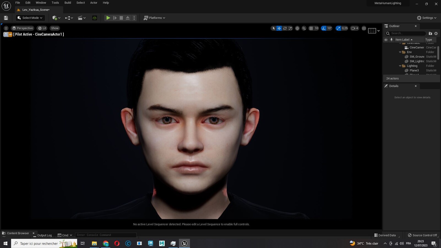Toggle surface snapping icon
441x248 pixels.
click(x=304, y=28)
